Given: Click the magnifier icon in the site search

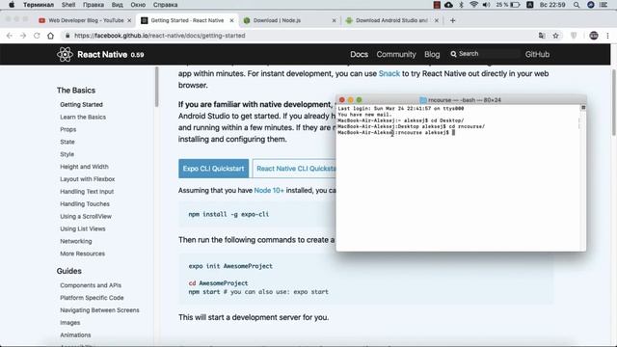Looking at the screenshot, I should (453, 54).
